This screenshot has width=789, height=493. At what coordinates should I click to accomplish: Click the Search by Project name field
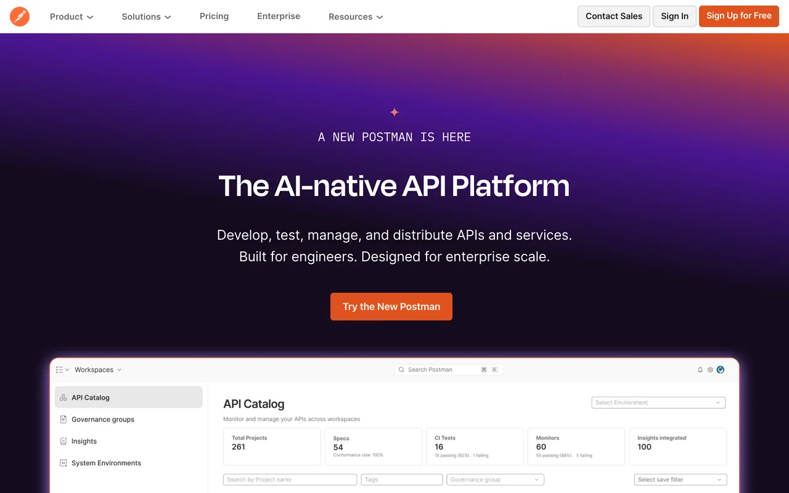click(x=290, y=479)
